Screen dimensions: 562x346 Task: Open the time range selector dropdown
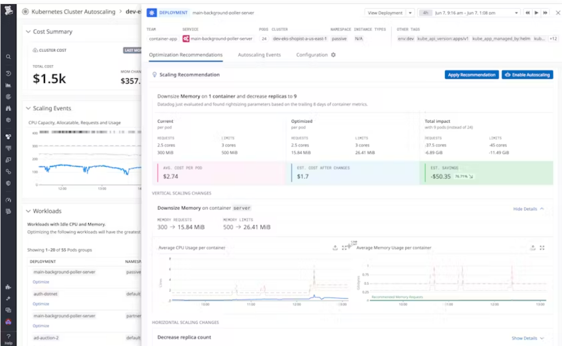pyautogui.click(x=516, y=13)
